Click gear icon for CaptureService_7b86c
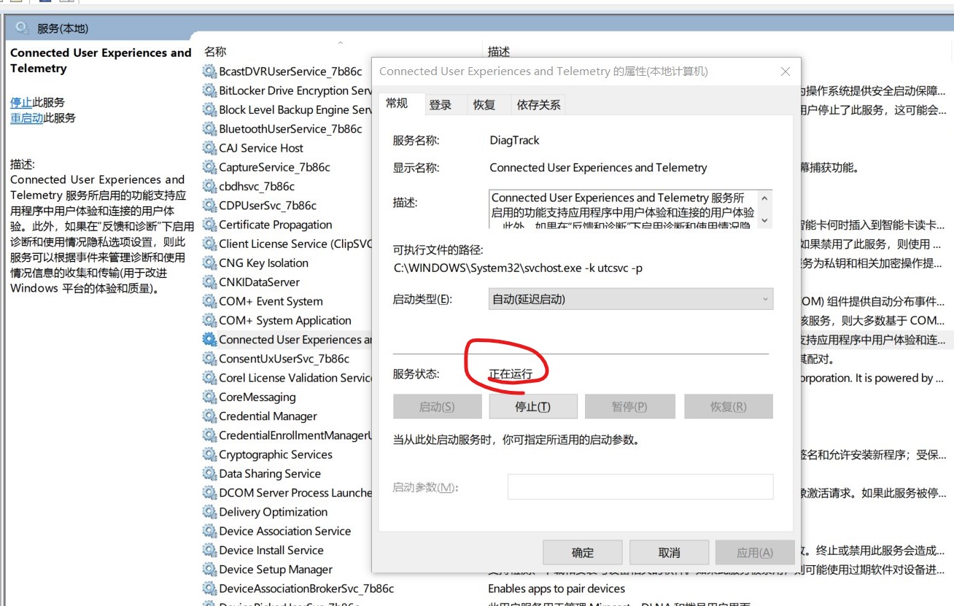Screen dimensions: 954x606 click(x=209, y=167)
